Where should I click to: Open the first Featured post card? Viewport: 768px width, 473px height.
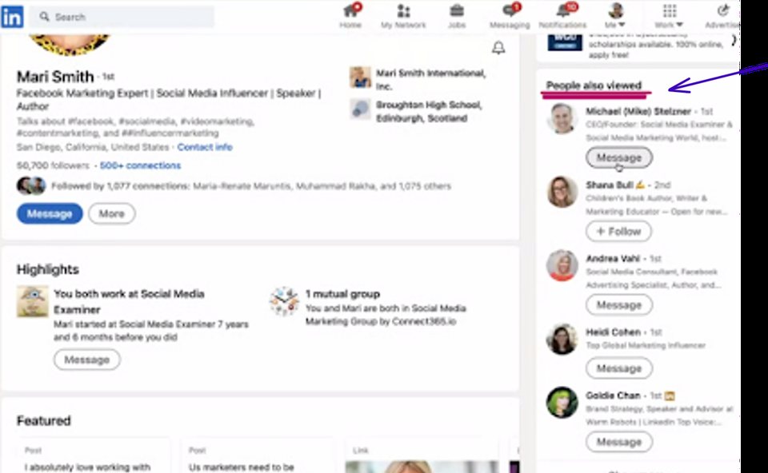pyautogui.click(x=93, y=456)
